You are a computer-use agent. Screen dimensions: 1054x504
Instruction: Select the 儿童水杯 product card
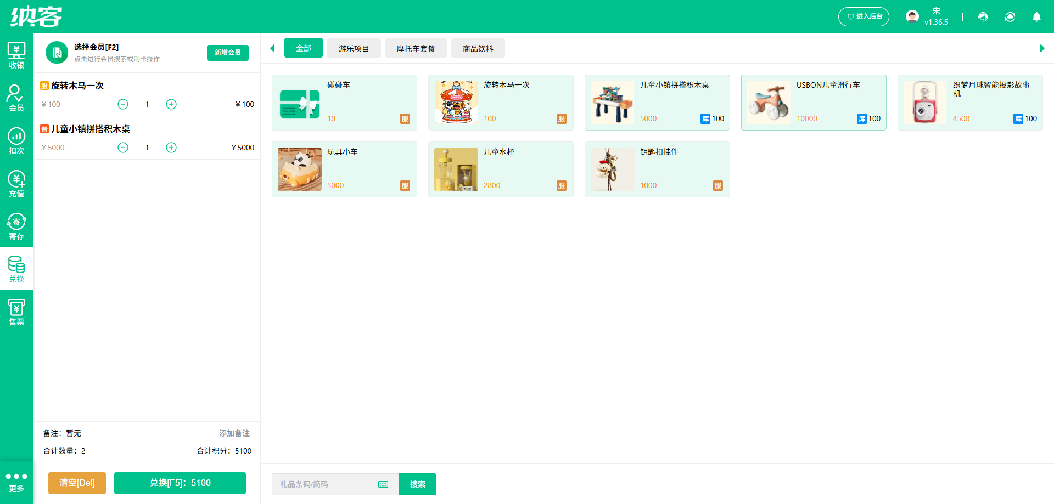click(501, 169)
